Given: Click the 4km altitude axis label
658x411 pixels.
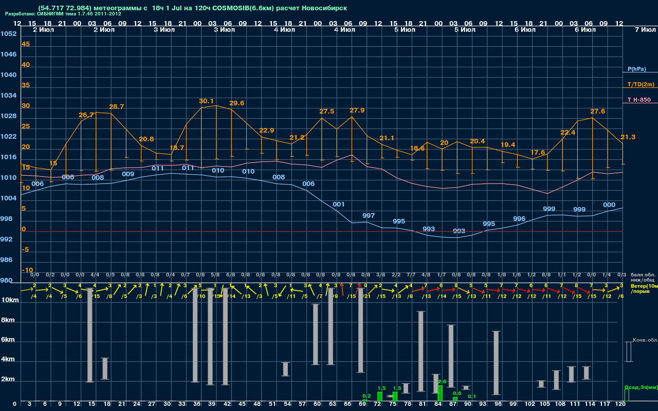Looking at the screenshot, I should [x=7, y=360].
